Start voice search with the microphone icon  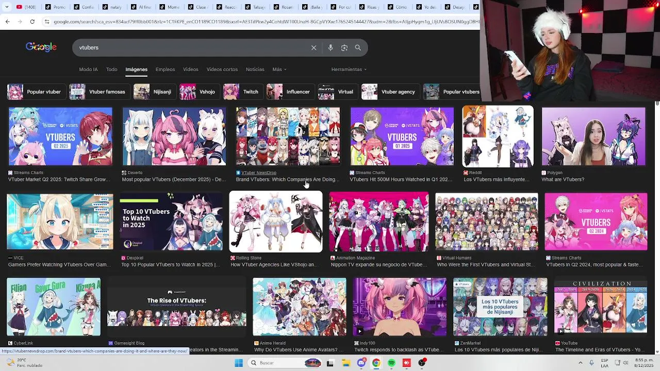(331, 47)
